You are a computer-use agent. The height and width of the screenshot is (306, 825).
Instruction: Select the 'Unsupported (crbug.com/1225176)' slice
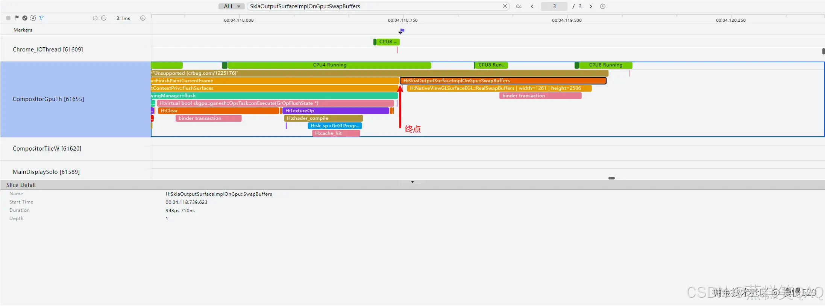tap(379, 73)
